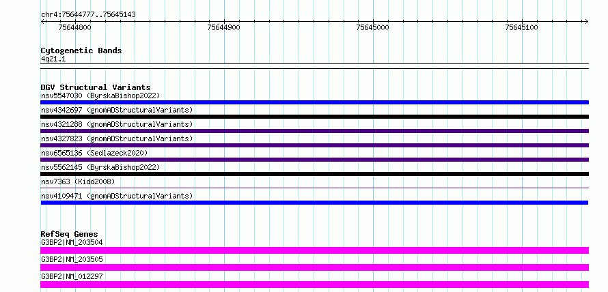608x292 pixels.
Task: Click the 75644900 ruler position label
Action: (x=224, y=27)
